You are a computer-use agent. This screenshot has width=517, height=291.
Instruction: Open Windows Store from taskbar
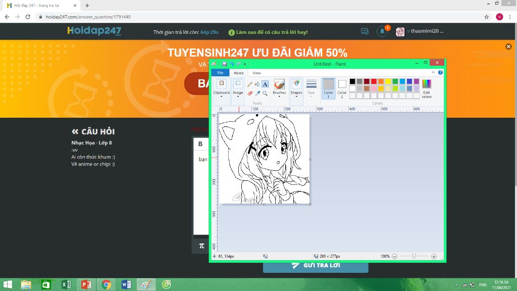pos(46,284)
